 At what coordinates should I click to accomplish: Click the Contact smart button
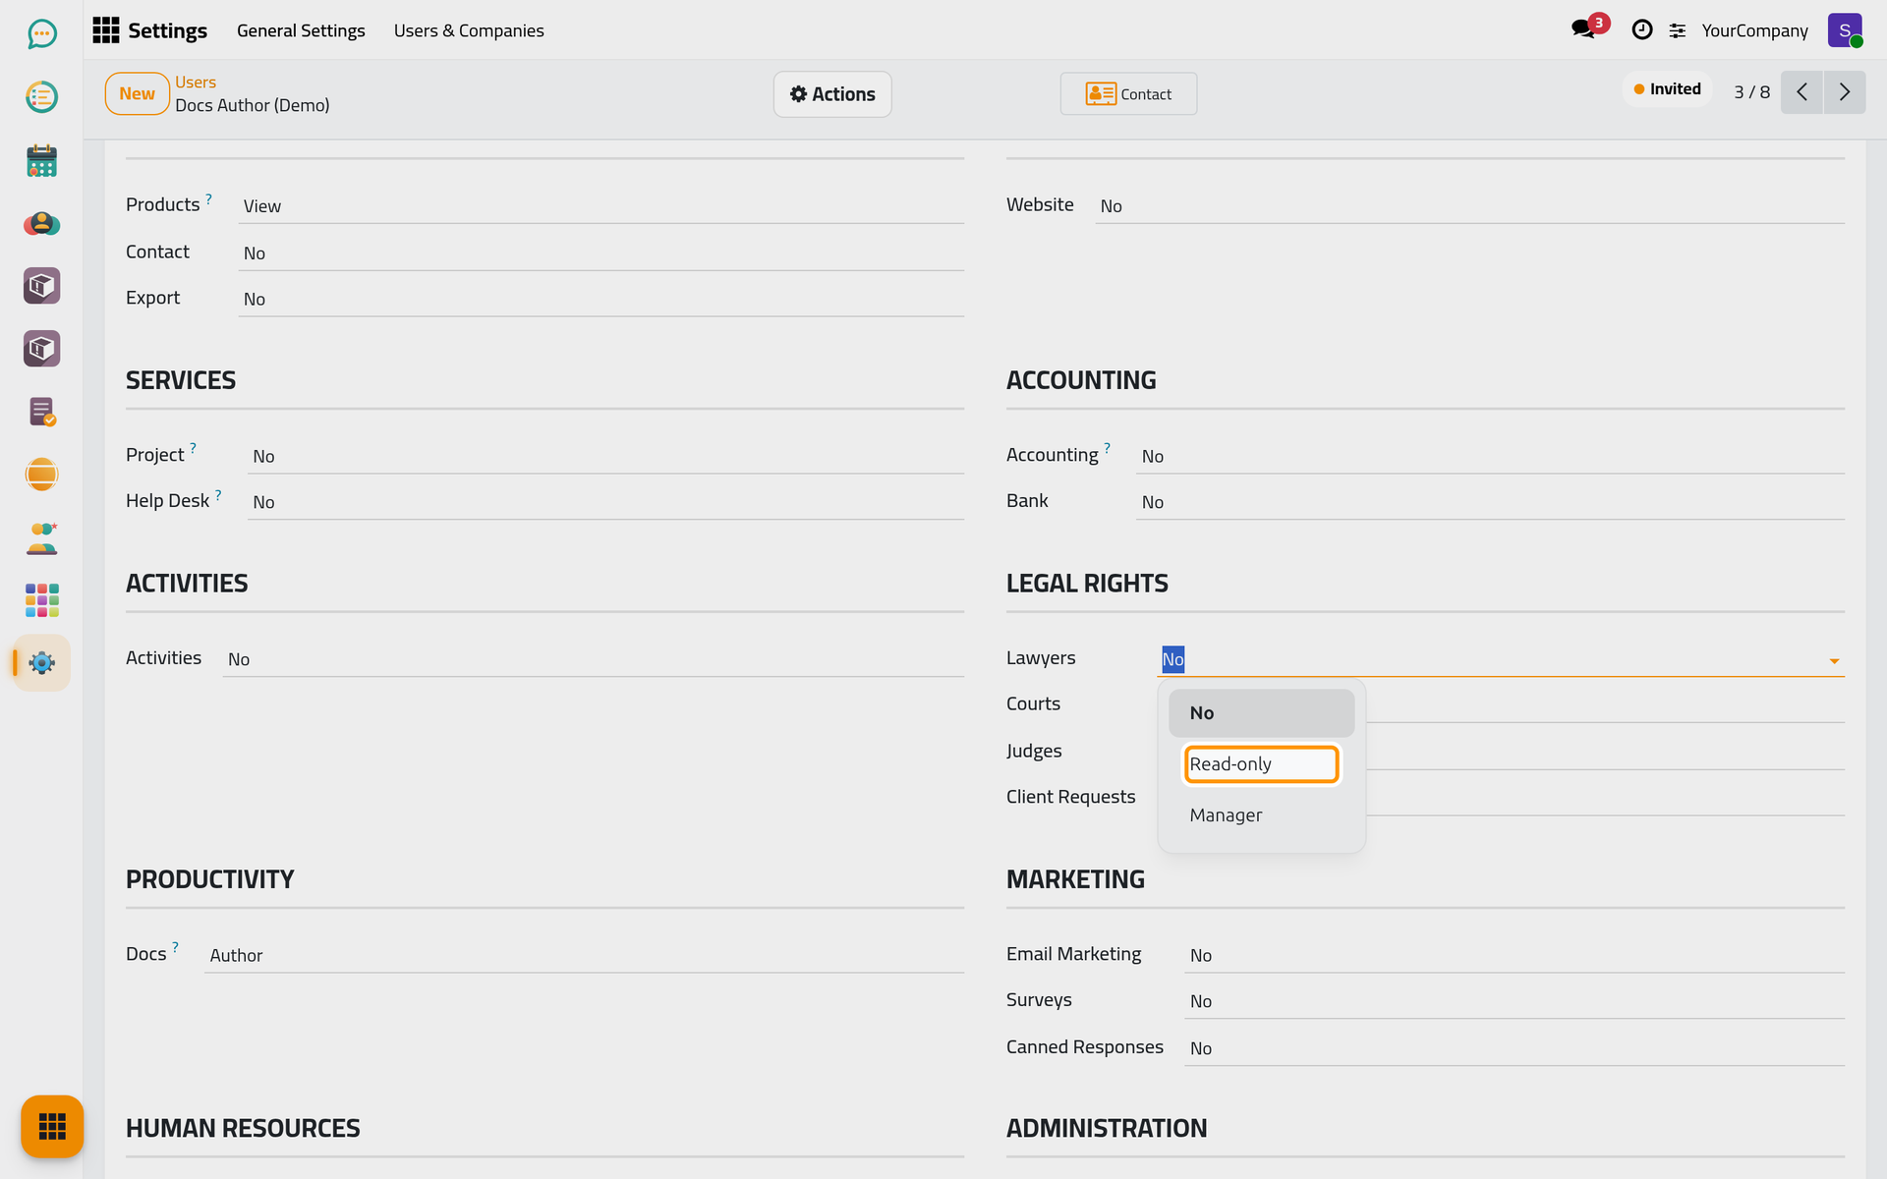[x=1128, y=94]
